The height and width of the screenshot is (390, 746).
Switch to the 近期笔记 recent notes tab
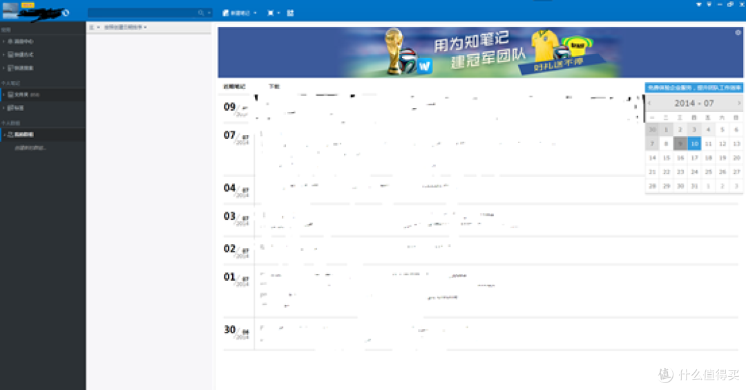tap(234, 86)
